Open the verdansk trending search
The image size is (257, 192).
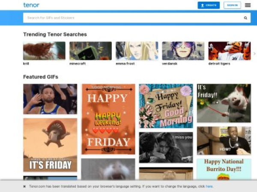click(x=183, y=51)
